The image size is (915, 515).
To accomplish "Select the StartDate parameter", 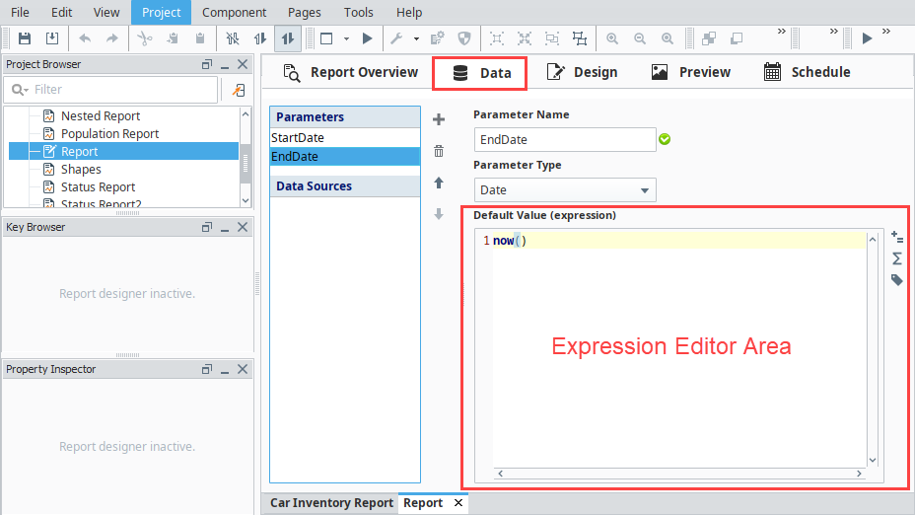I will pyautogui.click(x=298, y=138).
